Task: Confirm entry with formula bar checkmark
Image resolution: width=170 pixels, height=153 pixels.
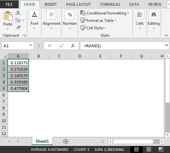Action: [x=61, y=46]
